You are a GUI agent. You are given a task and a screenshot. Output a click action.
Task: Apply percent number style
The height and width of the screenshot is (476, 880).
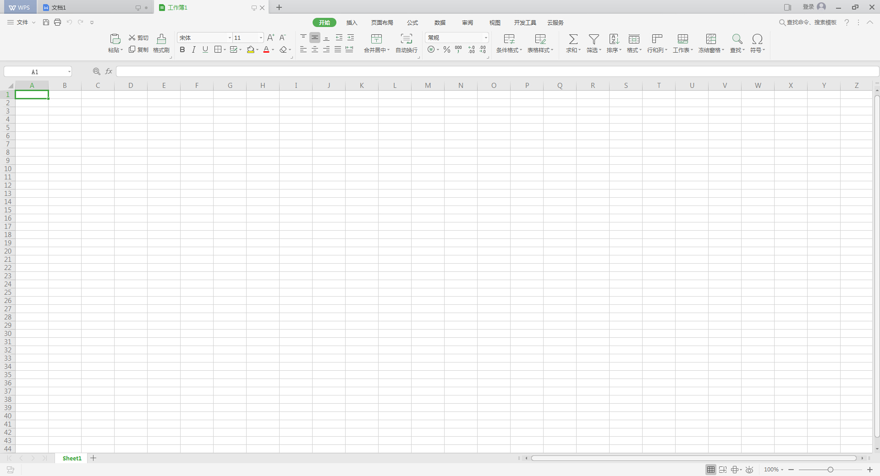click(x=447, y=49)
